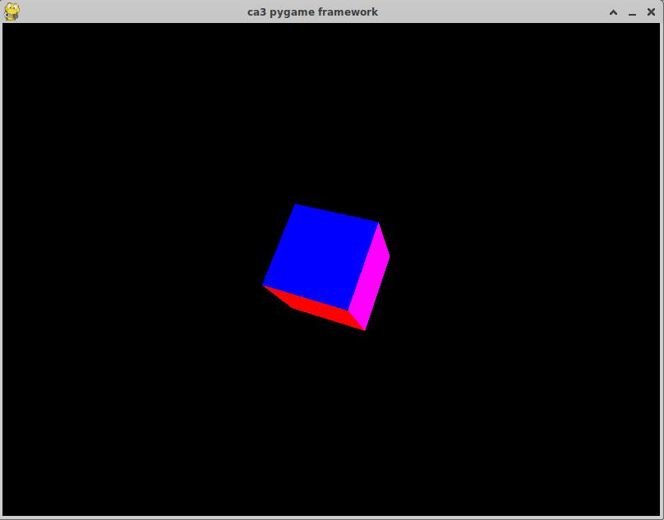Viewport: 664px width, 520px height.
Task: Roll up window with the caret button
Action: click(x=613, y=12)
